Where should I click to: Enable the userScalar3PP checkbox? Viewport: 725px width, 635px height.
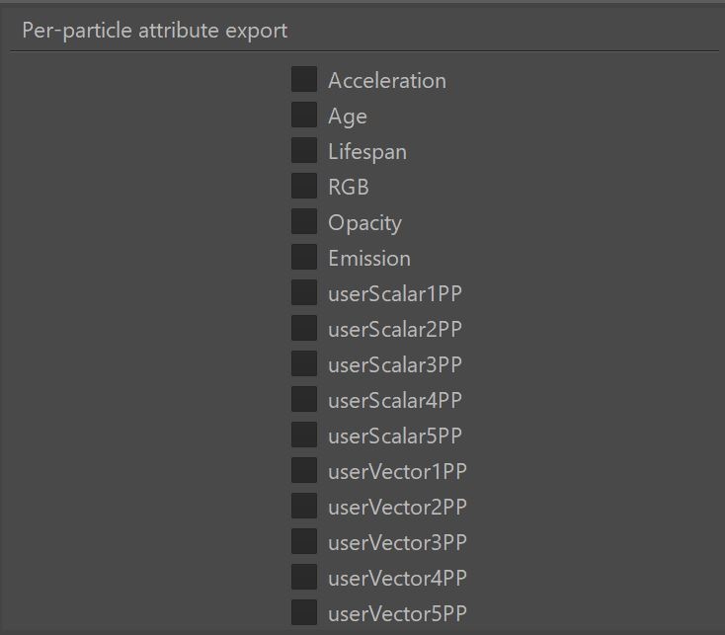(x=304, y=363)
